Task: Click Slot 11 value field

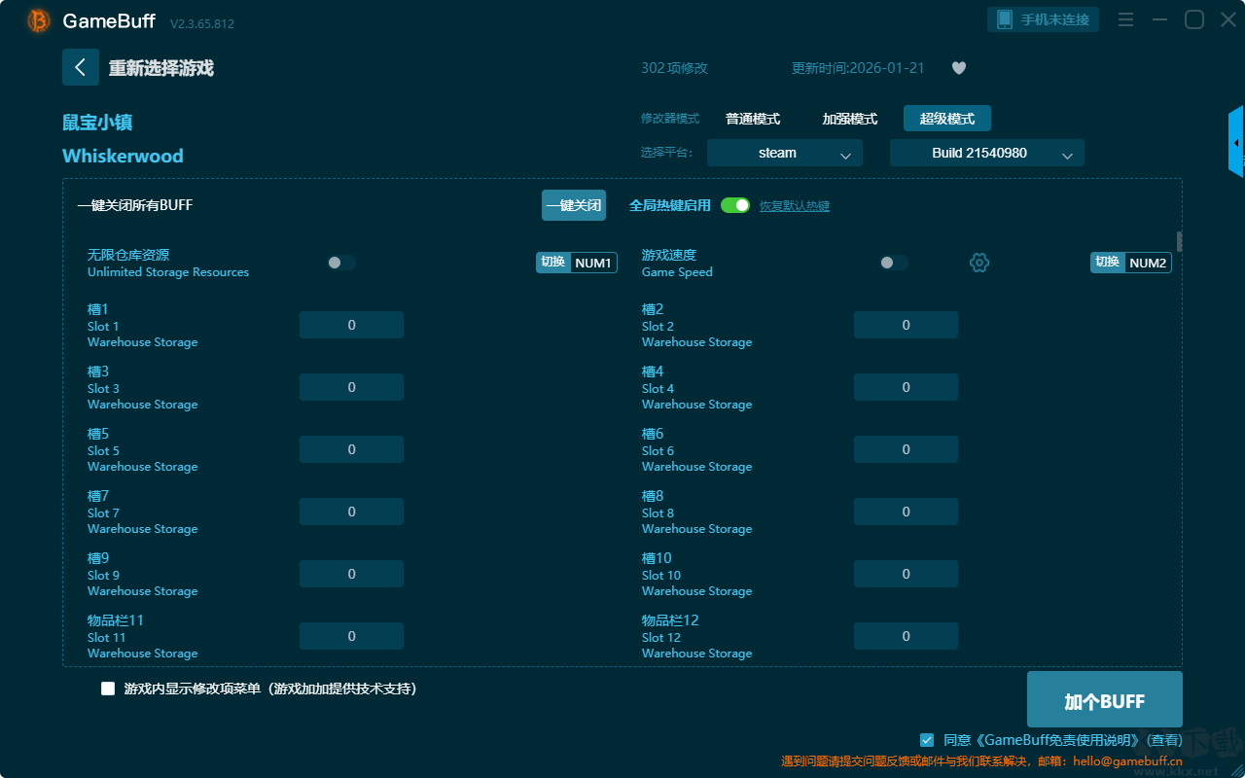Action: [351, 636]
